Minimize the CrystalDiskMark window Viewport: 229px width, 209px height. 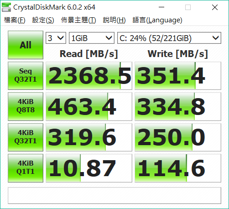(161, 7)
